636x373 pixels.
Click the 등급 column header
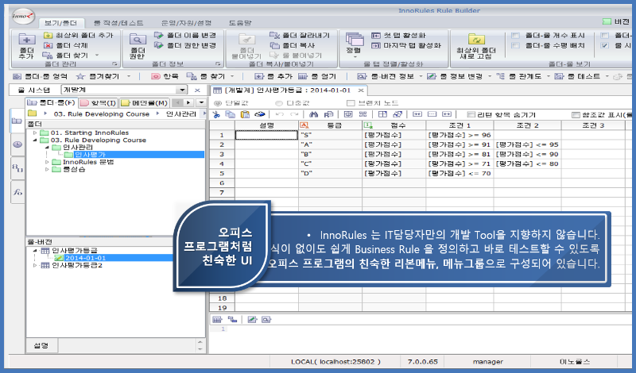(x=330, y=125)
